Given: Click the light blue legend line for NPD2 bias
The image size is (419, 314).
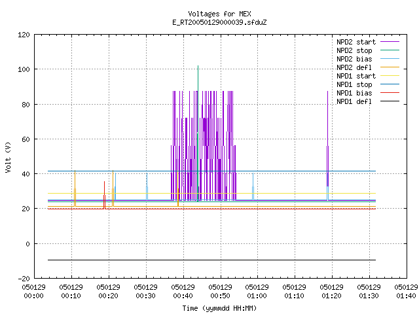Looking at the screenshot, I should pos(390,58).
